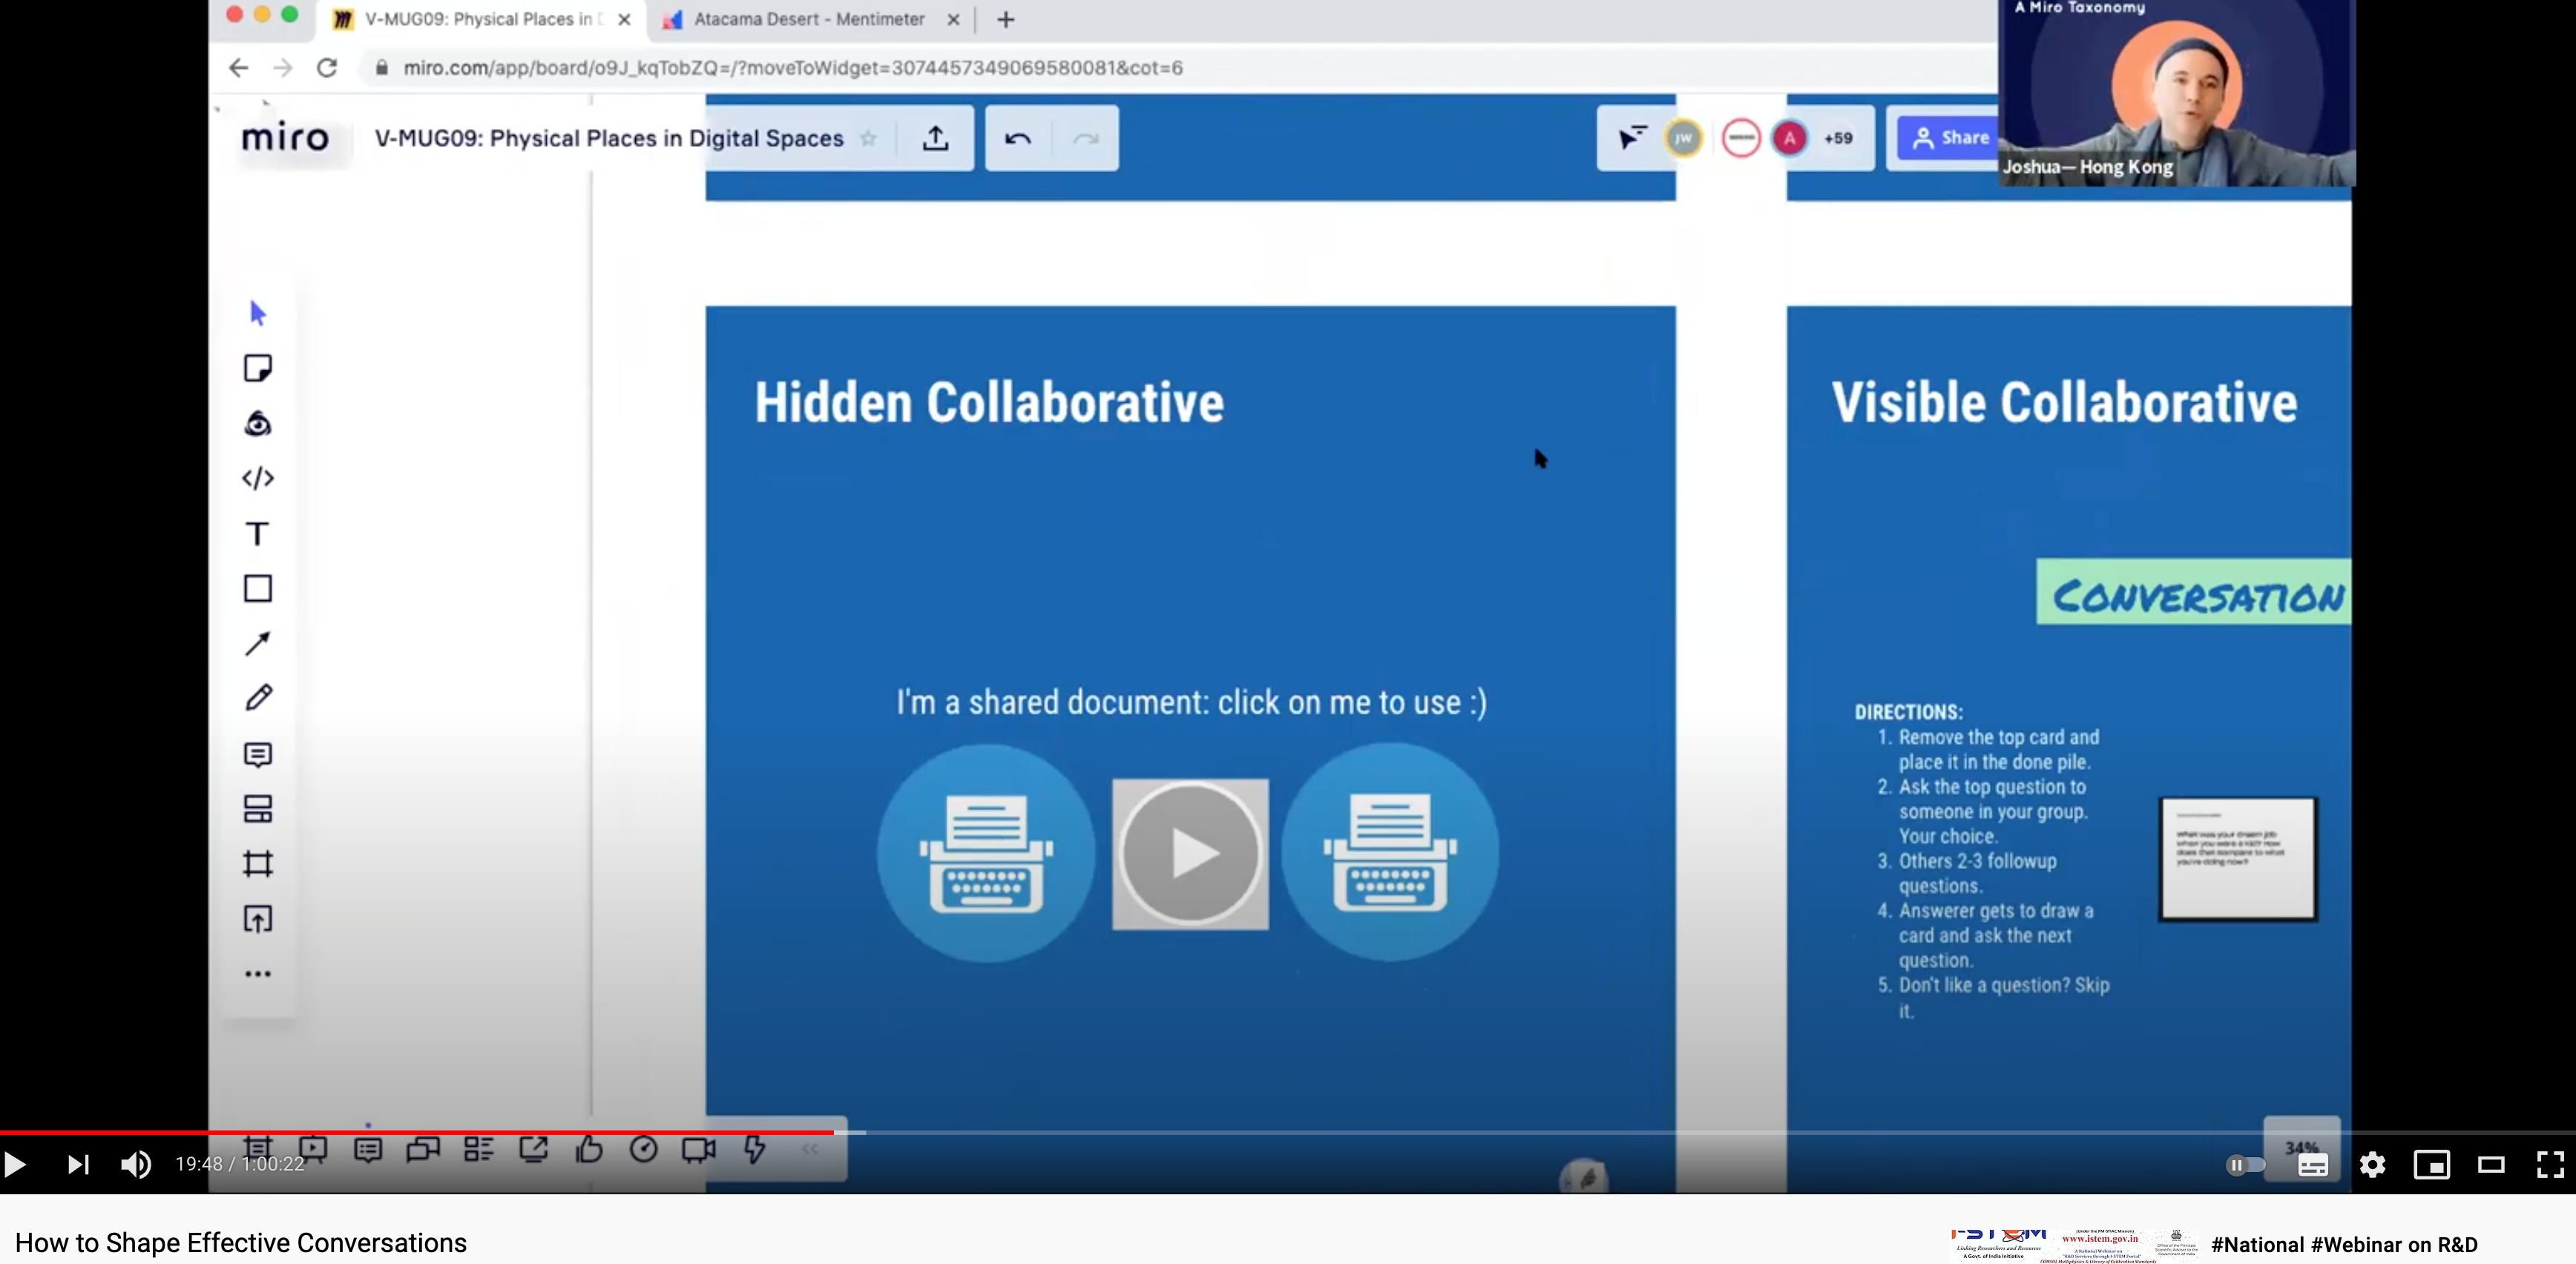Click the Miro presentation mode icon
The height and width of the screenshot is (1264, 2576).
coord(313,1149)
